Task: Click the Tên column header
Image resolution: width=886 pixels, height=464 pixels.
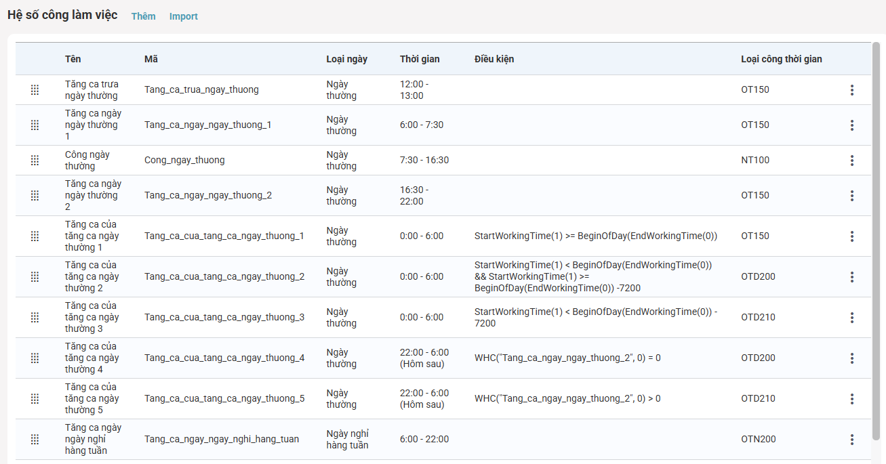Action: coord(73,59)
